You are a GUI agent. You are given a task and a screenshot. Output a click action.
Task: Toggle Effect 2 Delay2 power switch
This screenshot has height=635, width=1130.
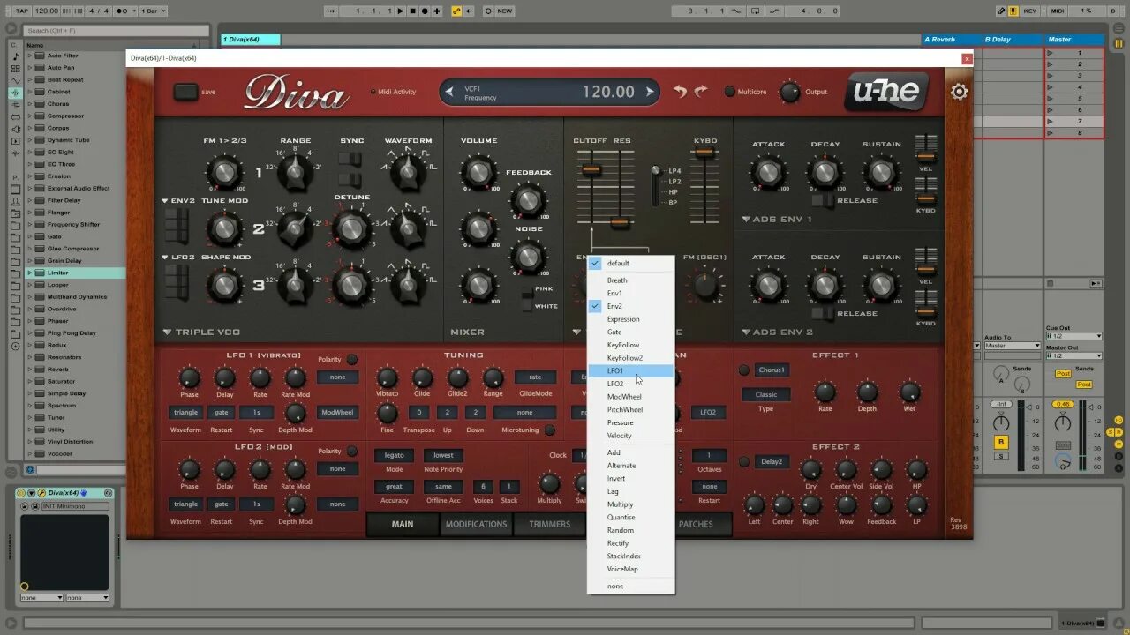pos(743,461)
